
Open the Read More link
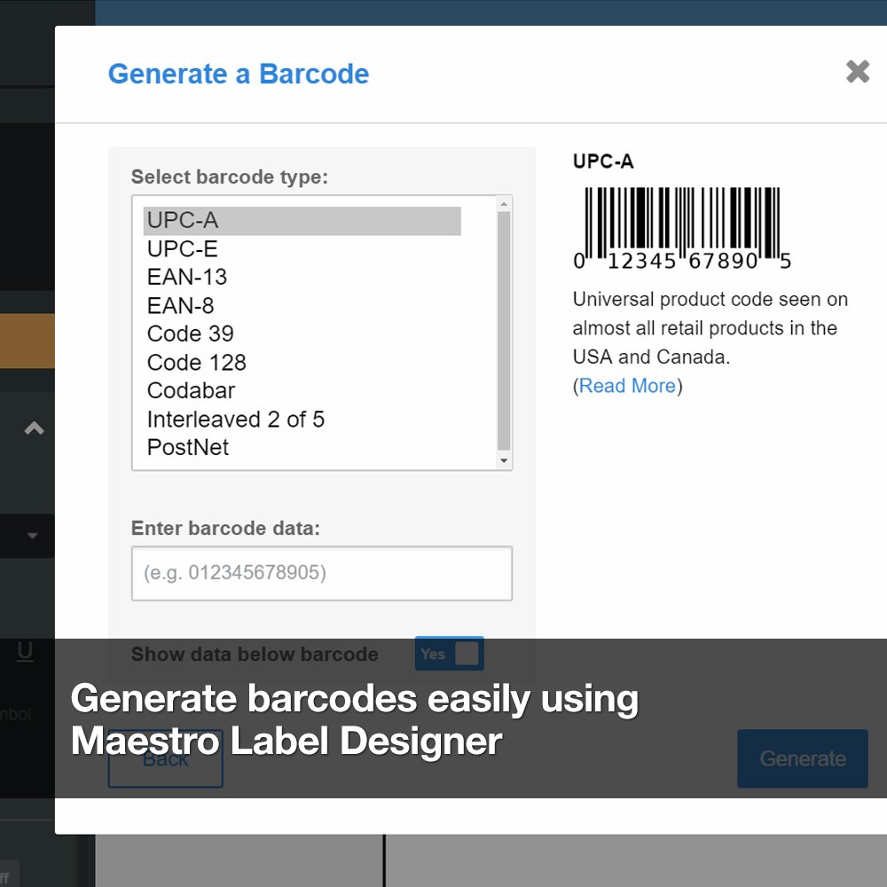(627, 386)
